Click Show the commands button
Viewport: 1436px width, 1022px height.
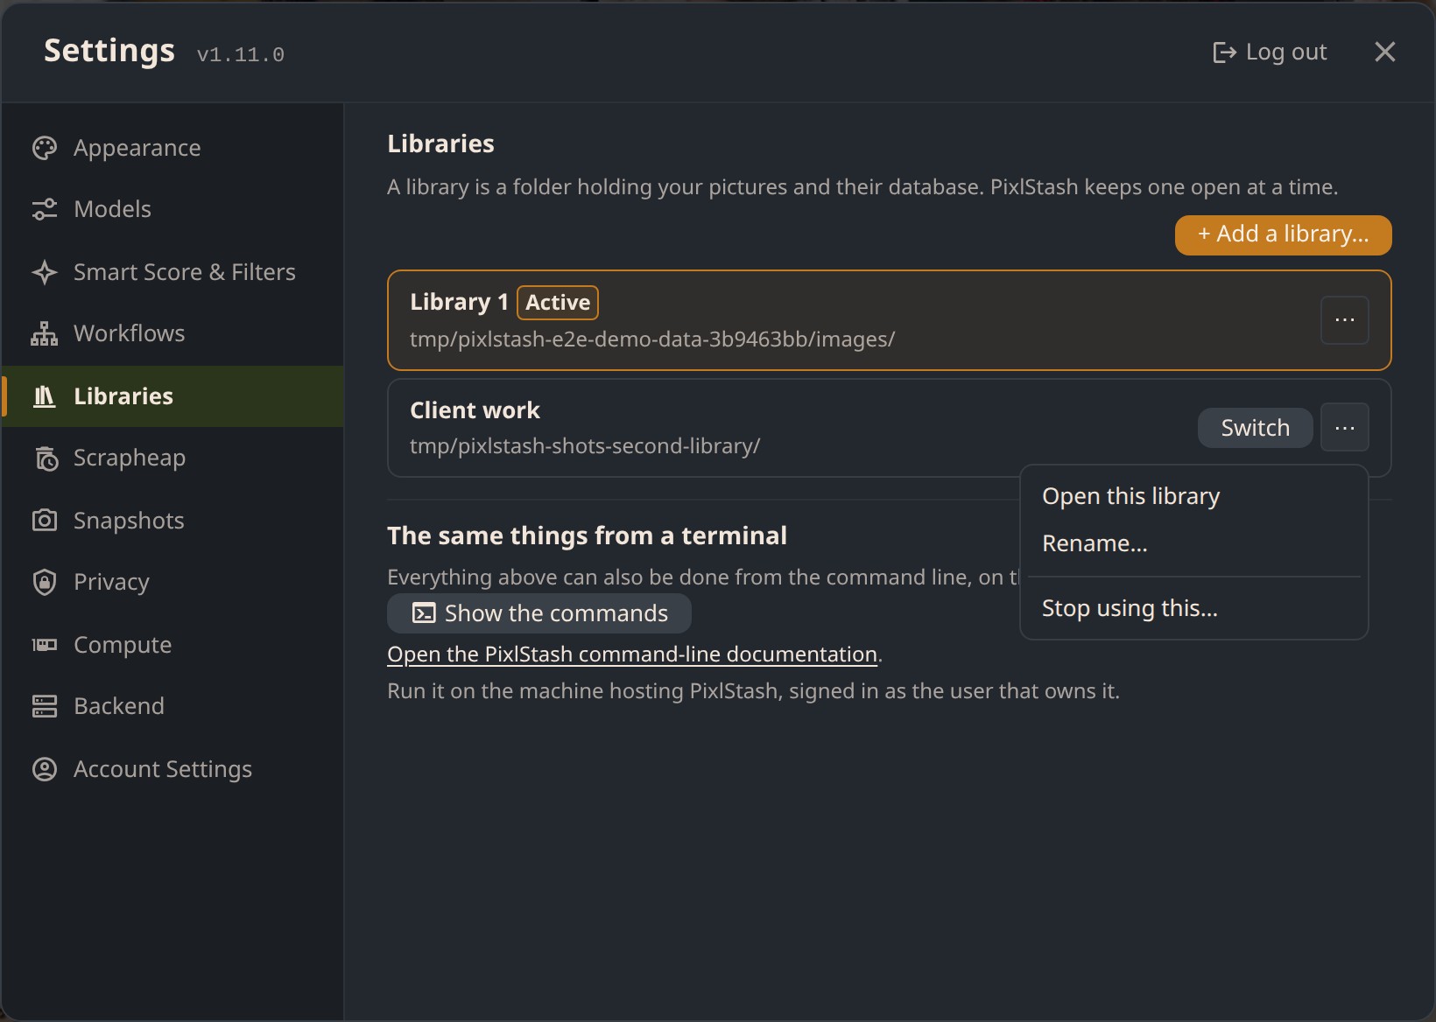pyautogui.click(x=539, y=613)
